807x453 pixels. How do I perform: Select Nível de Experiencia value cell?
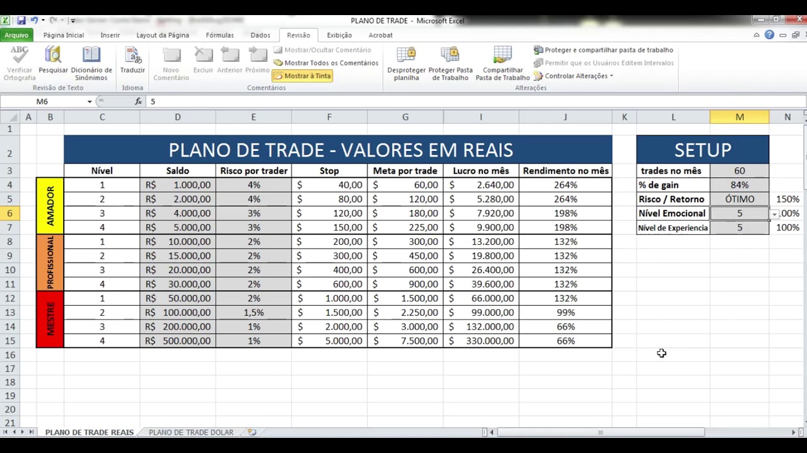pos(740,228)
